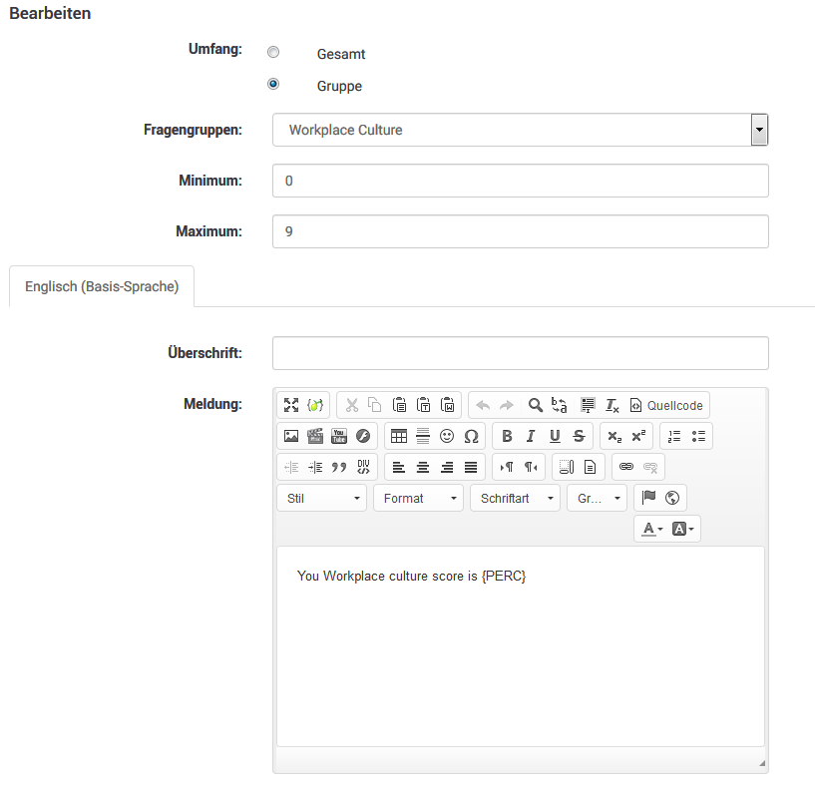Open the LimeSurvey placeholder fields icon

[x=315, y=405]
